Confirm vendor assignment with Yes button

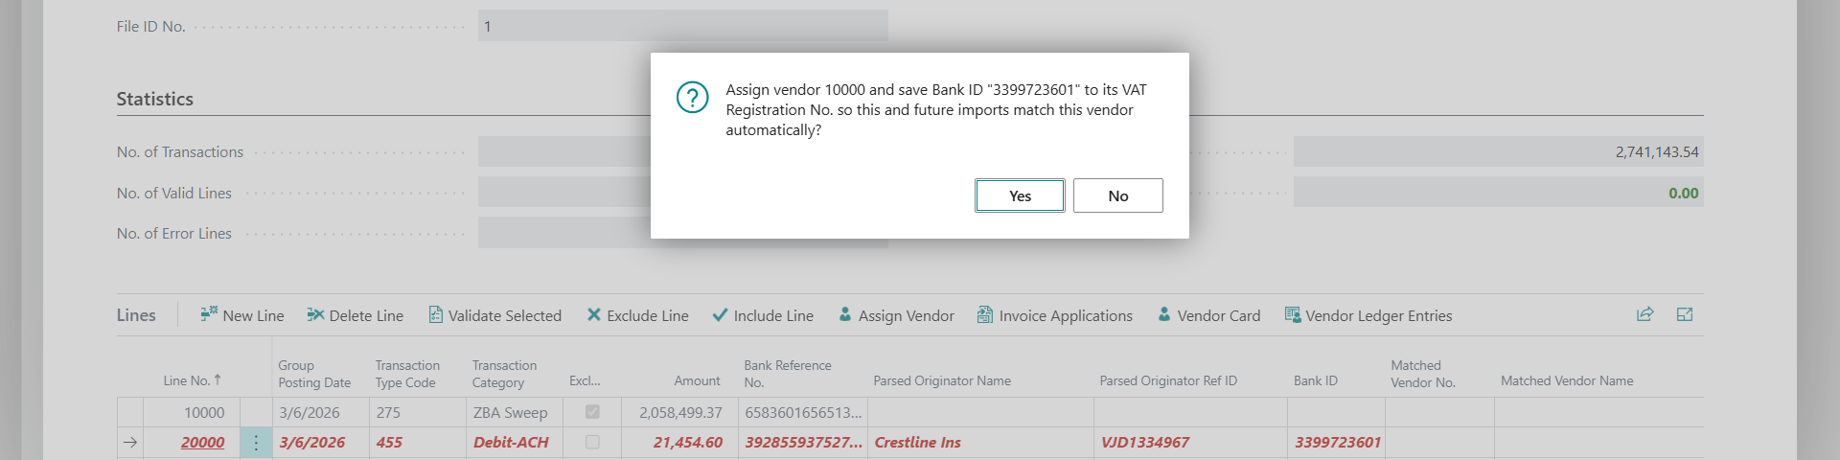(1020, 195)
